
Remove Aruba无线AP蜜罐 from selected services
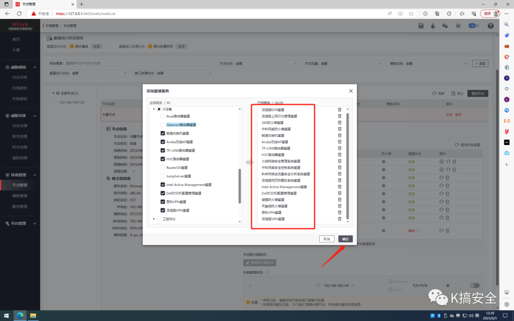(340, 142)
